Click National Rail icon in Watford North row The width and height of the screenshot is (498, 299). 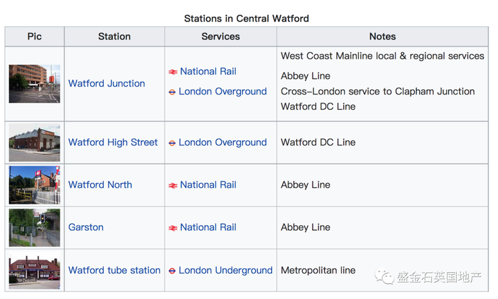tap(173, 186)
